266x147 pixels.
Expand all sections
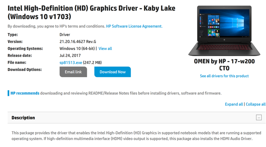(234, 104)
